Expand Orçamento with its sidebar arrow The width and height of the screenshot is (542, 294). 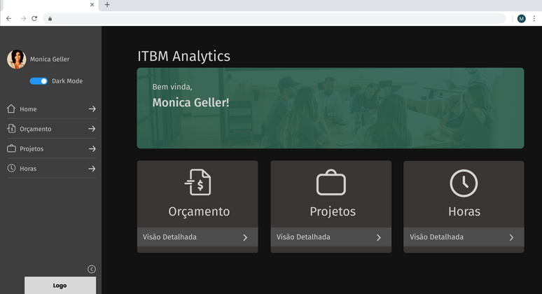click(x=92, y=129)
